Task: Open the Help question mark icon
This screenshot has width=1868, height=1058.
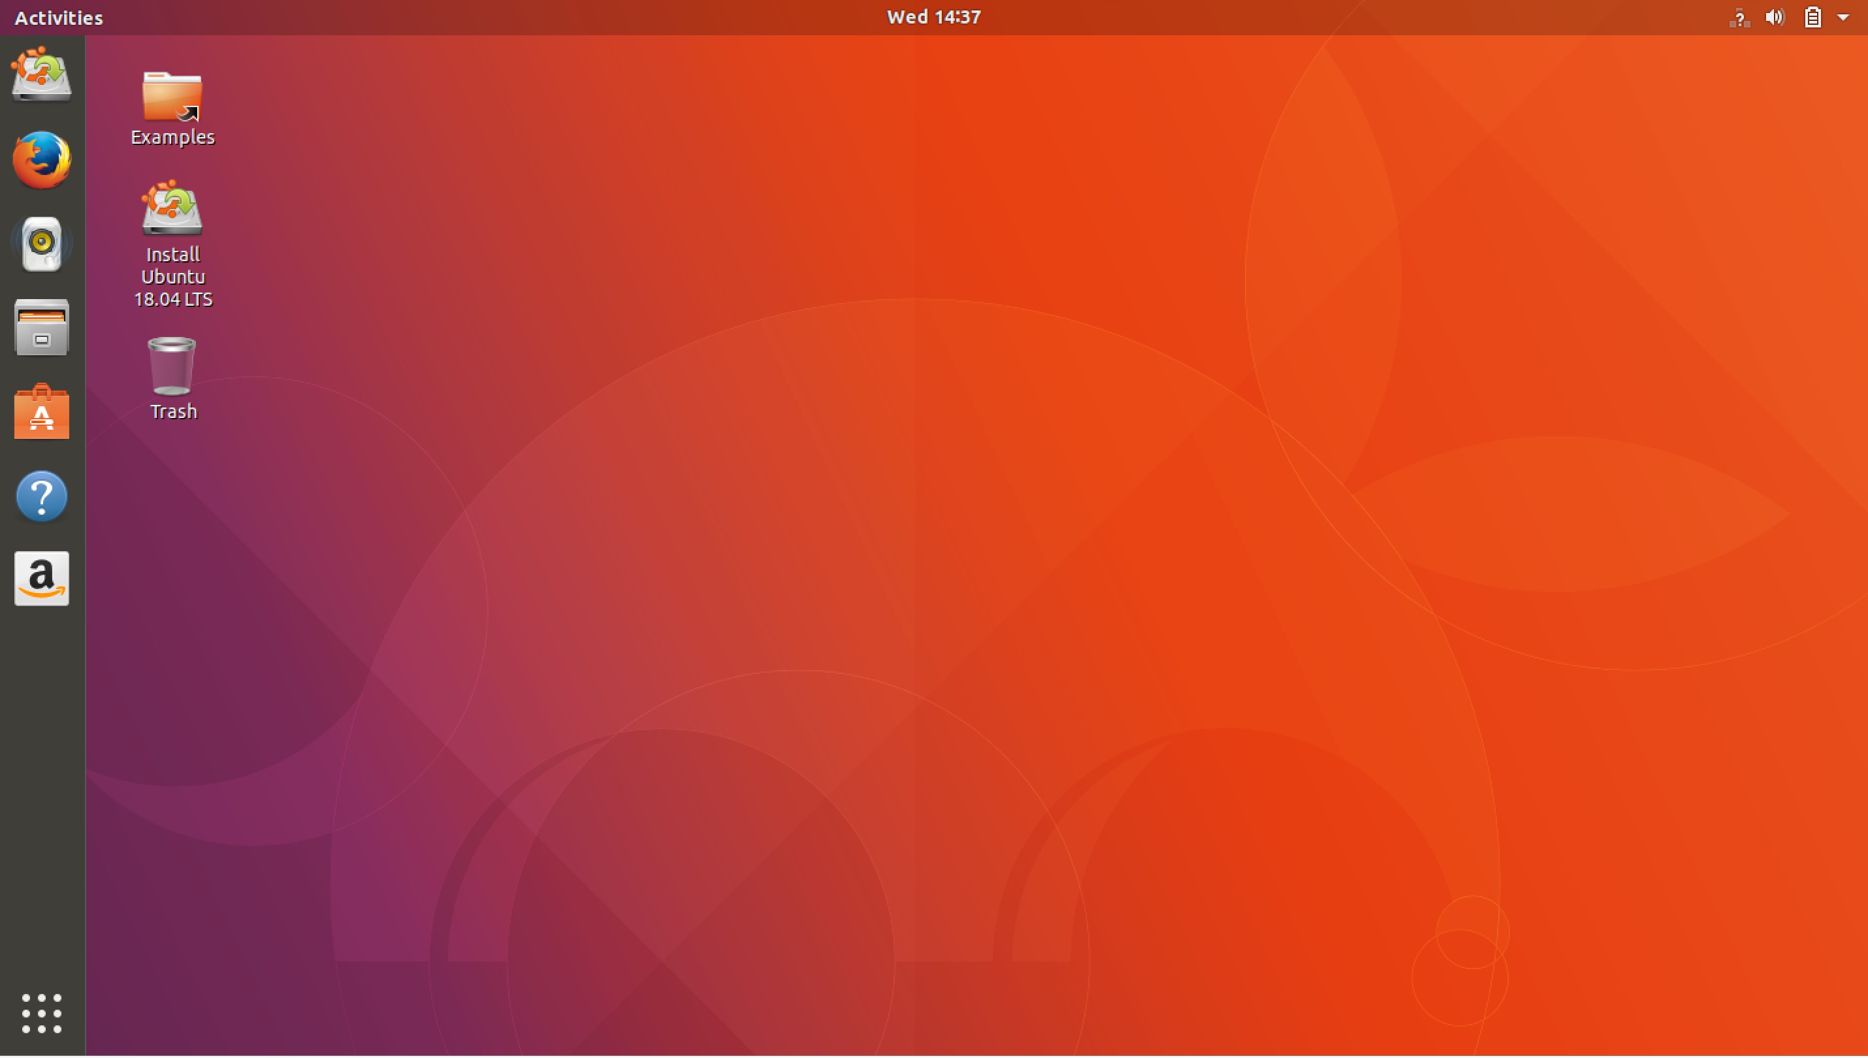Action: click(41, 496)
